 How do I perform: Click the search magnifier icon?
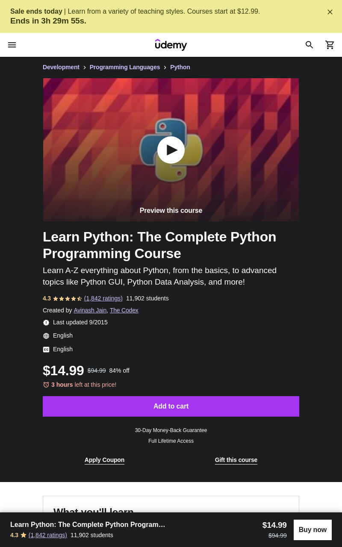tap(310, 45)
